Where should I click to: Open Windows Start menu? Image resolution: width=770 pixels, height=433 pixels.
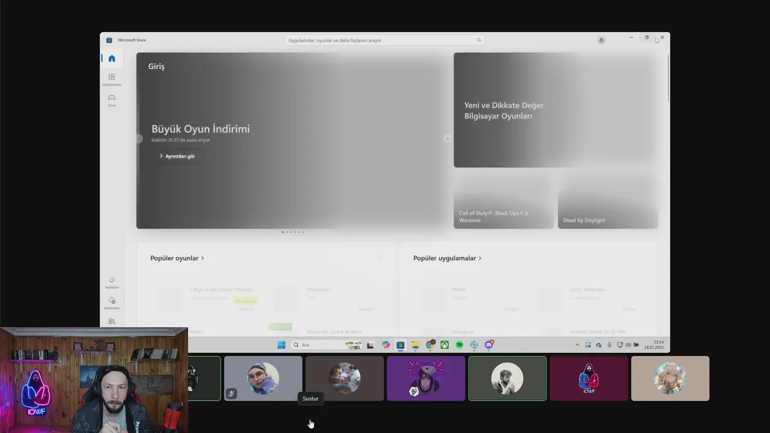tap(281, 345)
